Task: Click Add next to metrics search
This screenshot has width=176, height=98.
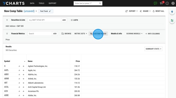Action: (55, 34)
